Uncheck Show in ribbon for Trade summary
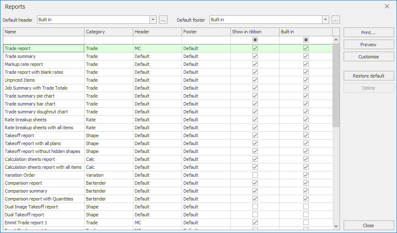Image resolution: width=397 pixels, height=233 pixels. point(255,56)
